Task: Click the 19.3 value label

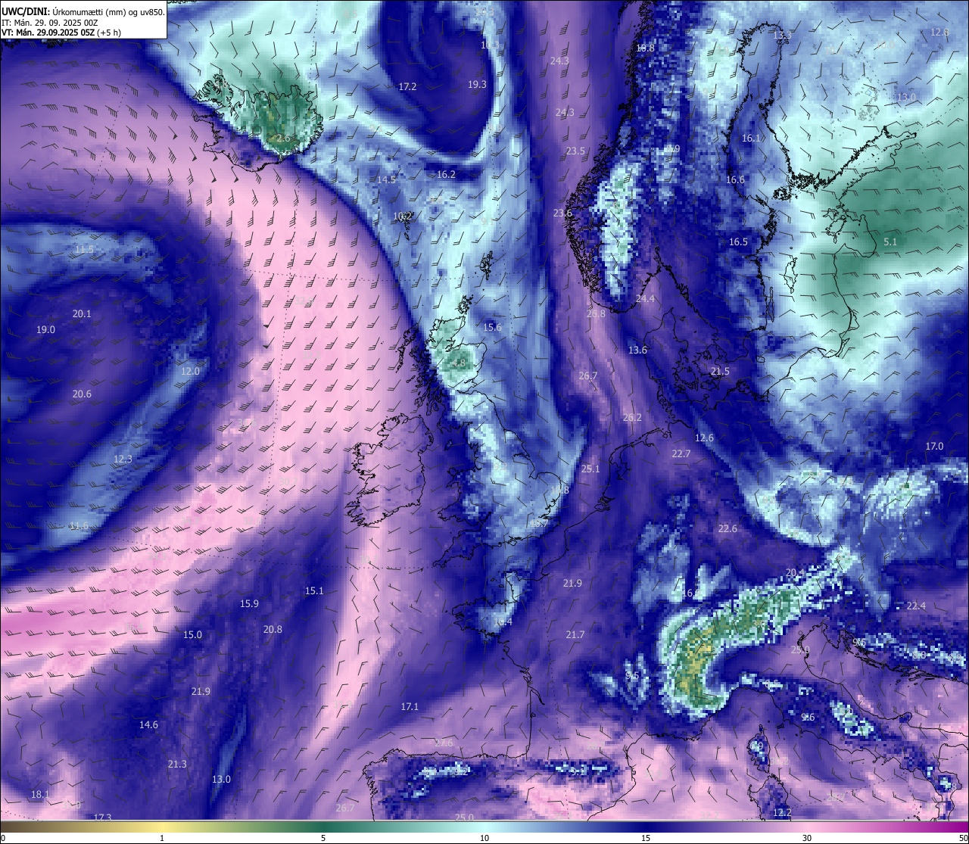Action: pos(477,85)
